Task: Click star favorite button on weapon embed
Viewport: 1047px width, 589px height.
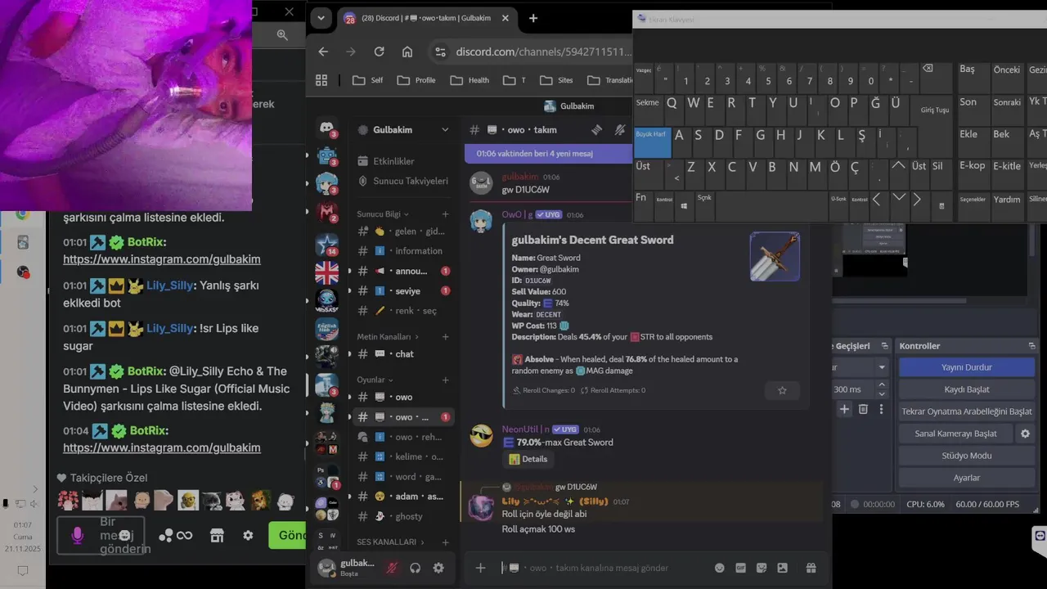Action: point(782,390)
